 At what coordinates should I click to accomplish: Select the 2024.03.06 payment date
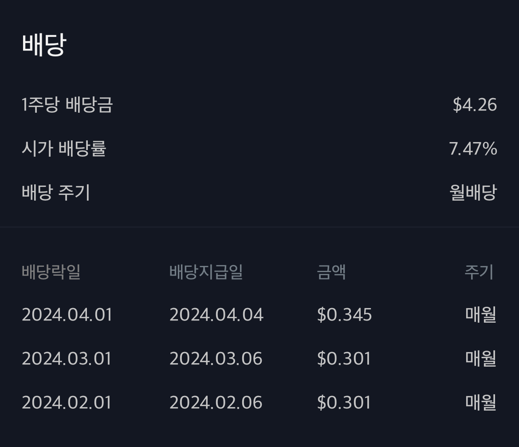(x=216, y=358)
